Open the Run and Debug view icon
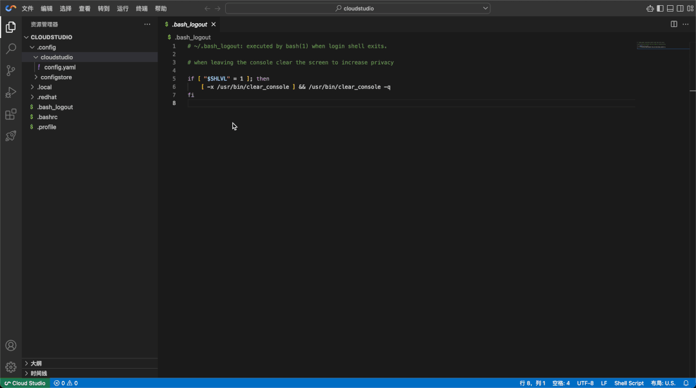Viewport: 696px width, 388px height. pyautogui.click(x=11, y=92)
